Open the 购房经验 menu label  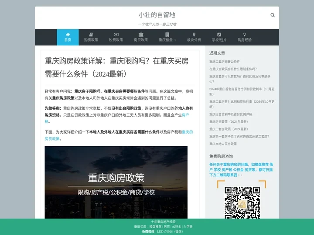coord(244,40)
